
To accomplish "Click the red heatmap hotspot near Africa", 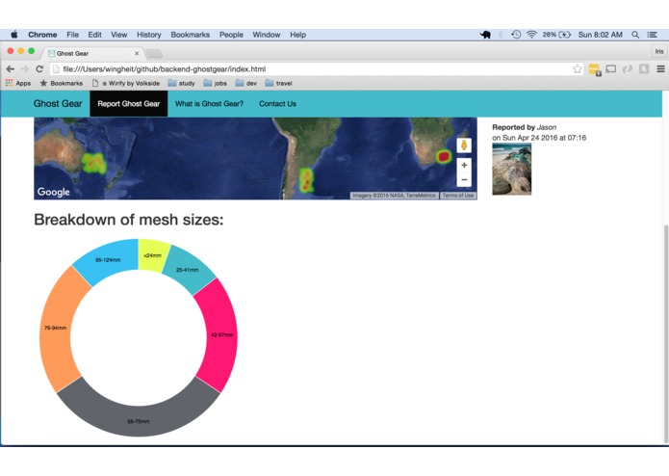I will click(444, 156).
